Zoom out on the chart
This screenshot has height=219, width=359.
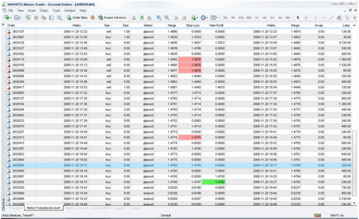(x=167, y=18)
